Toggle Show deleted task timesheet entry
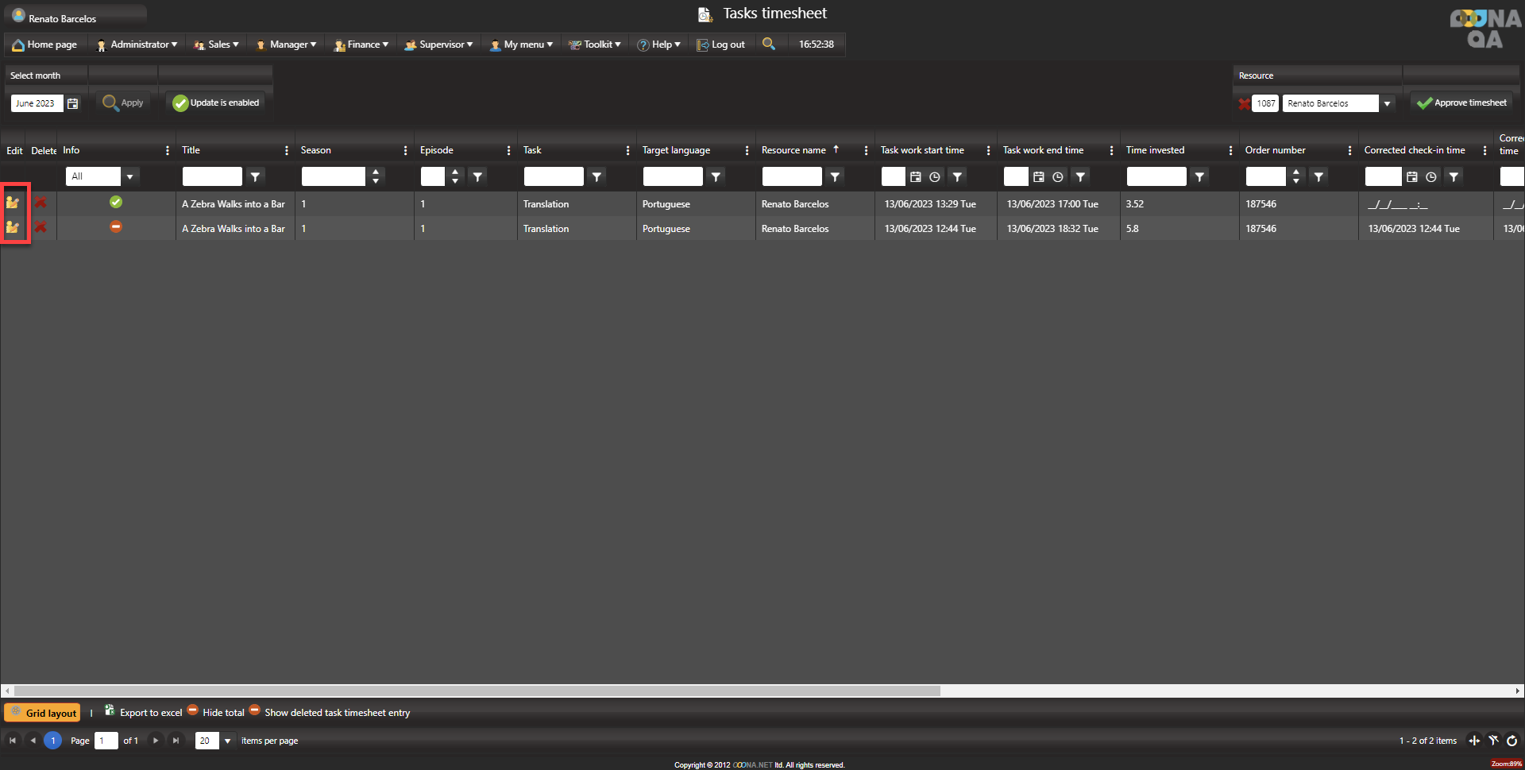Viewport: 1525px width, 770px height. click(x=330, y=712)
